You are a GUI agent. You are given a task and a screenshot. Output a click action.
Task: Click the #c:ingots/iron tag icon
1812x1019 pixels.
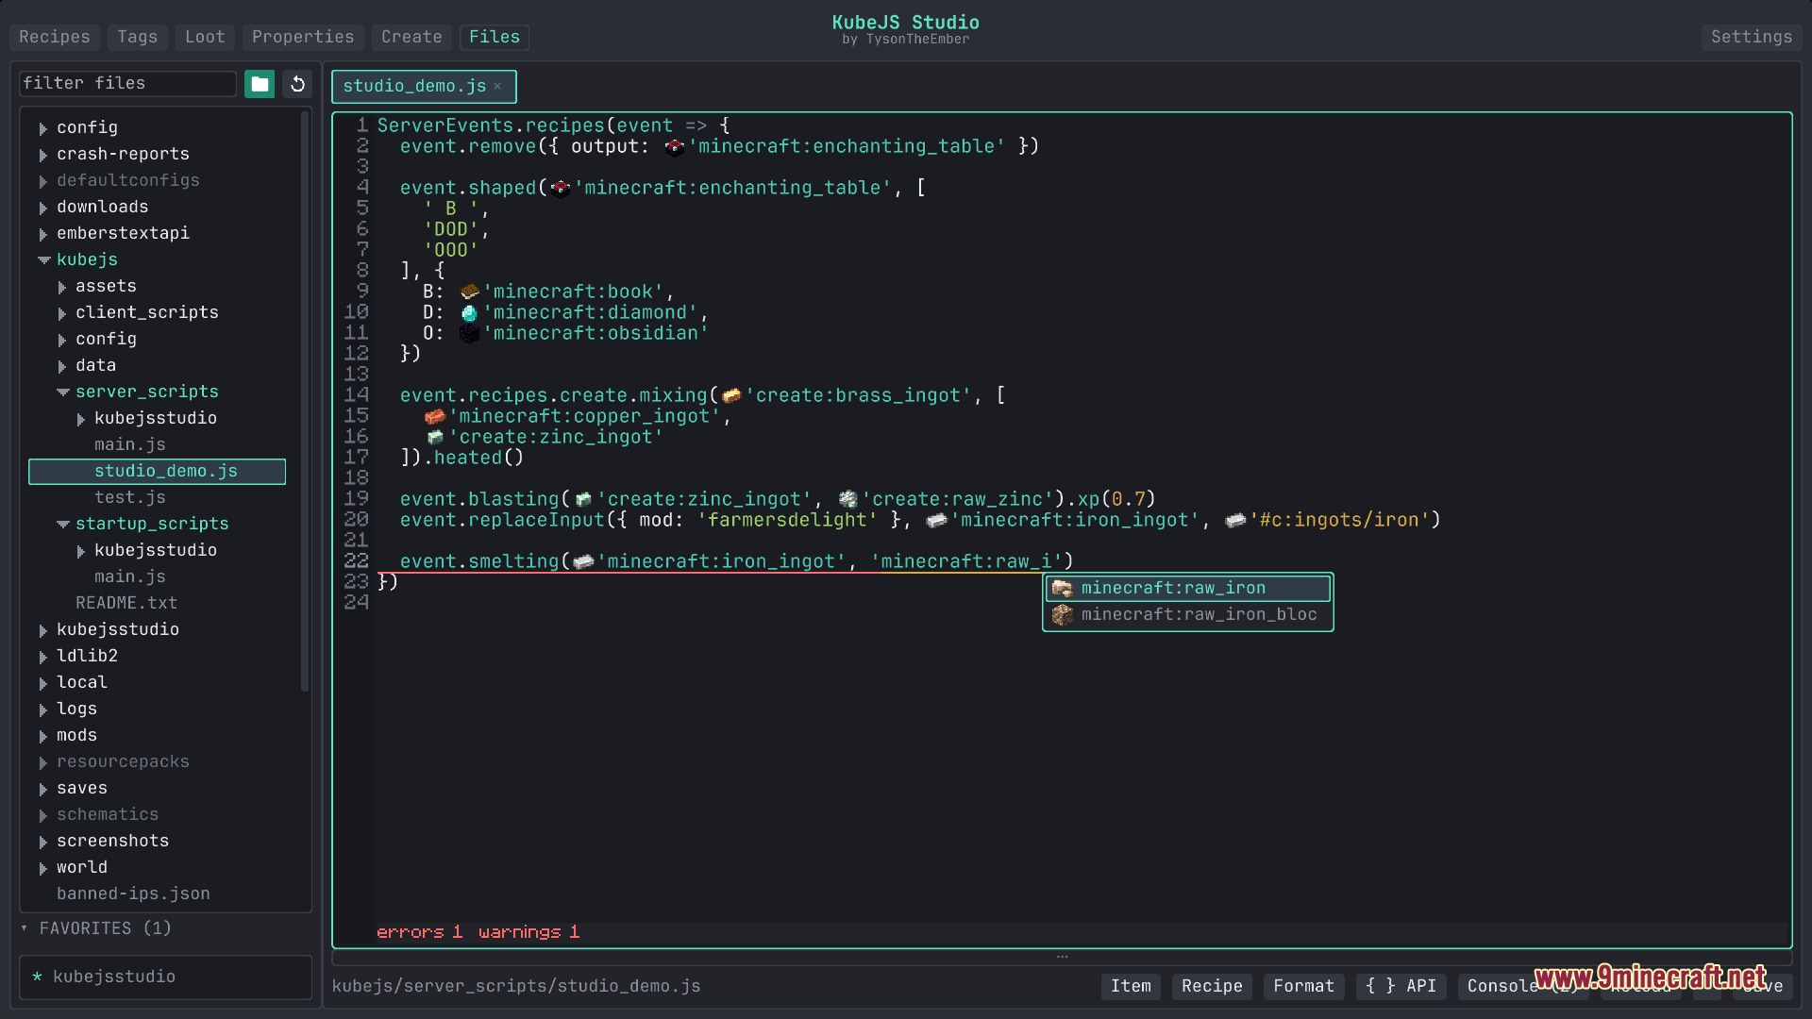[1235, 520]
